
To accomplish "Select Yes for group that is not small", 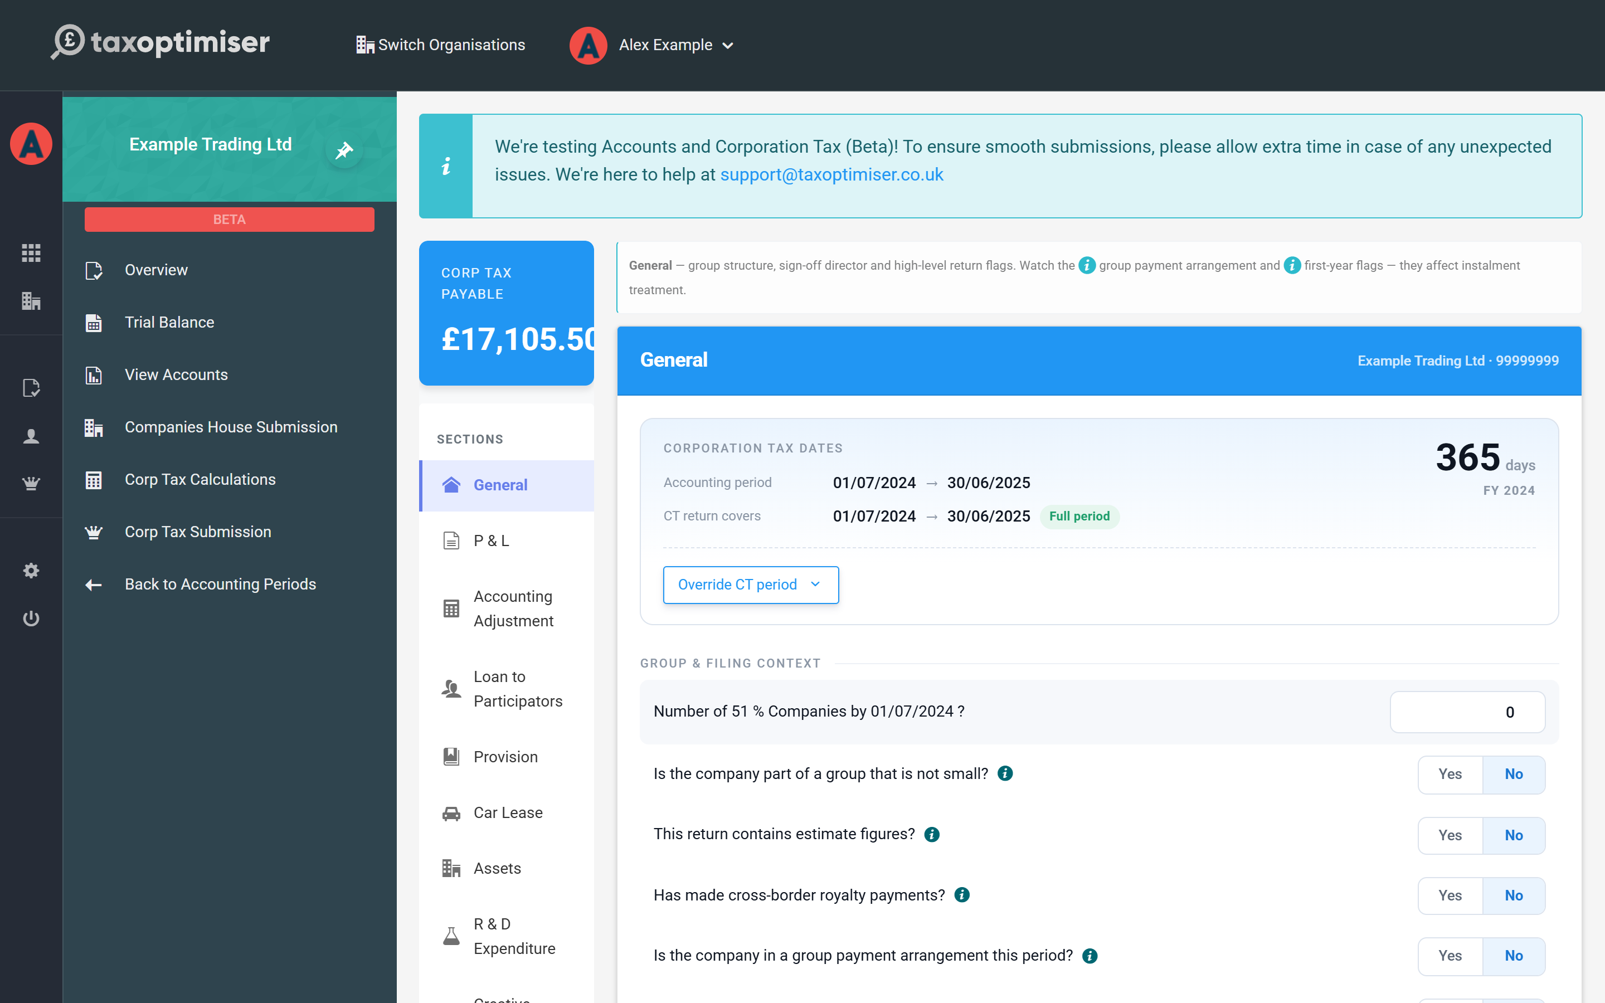I will [x=1450, y=774].
